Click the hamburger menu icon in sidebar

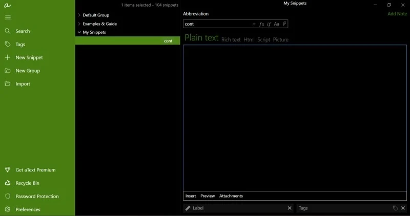(x=8, y=17)
